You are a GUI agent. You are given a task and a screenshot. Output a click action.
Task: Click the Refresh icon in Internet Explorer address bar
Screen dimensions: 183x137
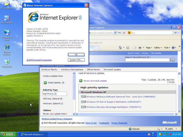click(x=119, y=33)
